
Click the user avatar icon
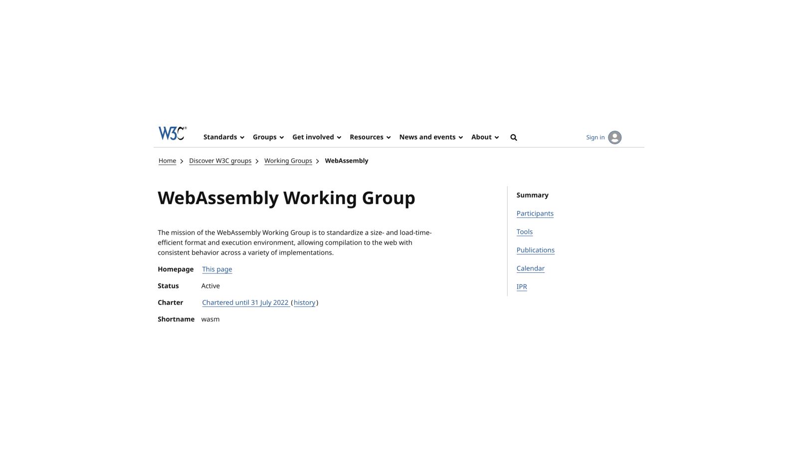(x=614, y=137)
